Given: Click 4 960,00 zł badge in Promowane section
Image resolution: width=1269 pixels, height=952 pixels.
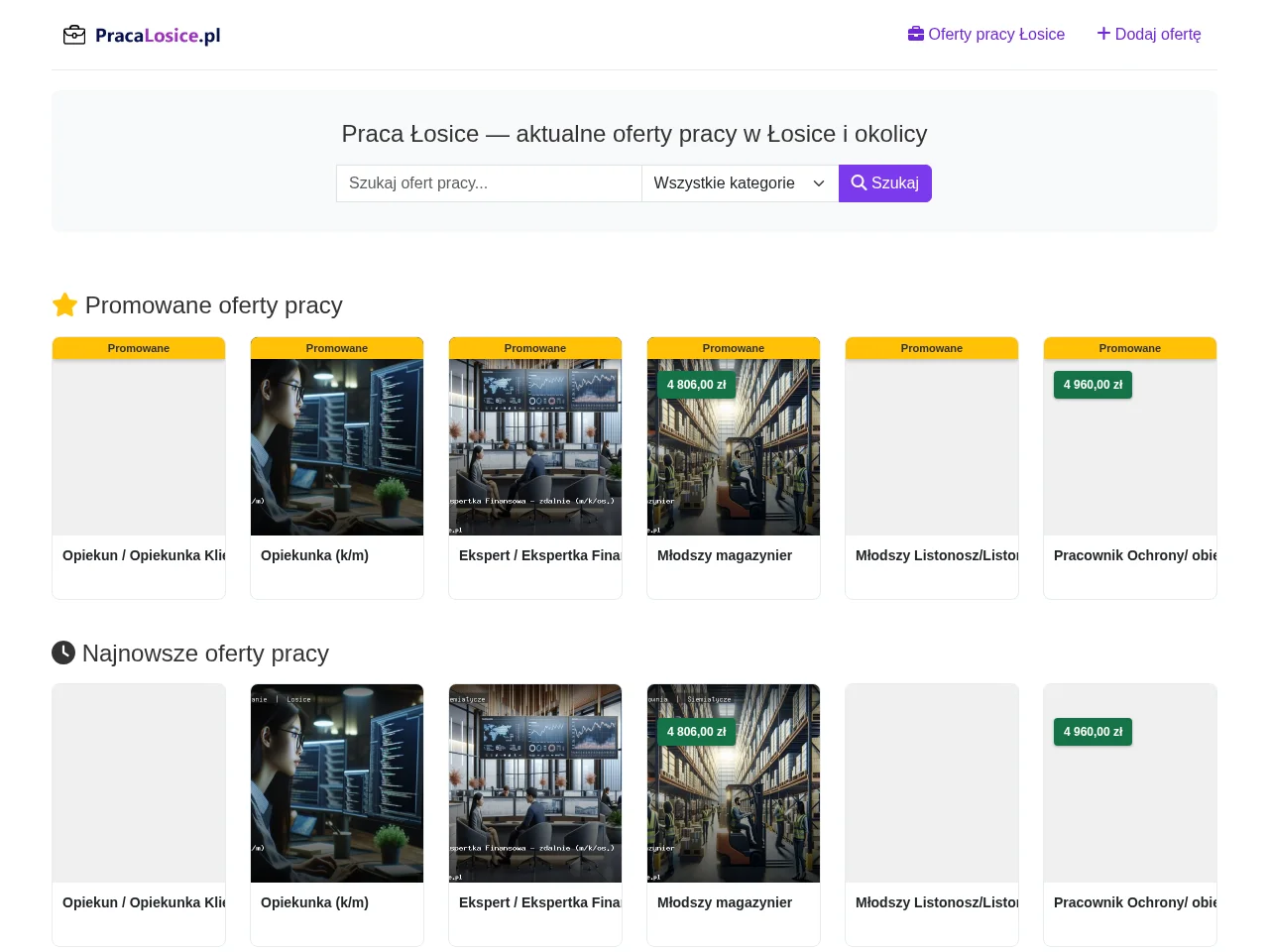Looking at the screenshot, I should point(1093,385).
